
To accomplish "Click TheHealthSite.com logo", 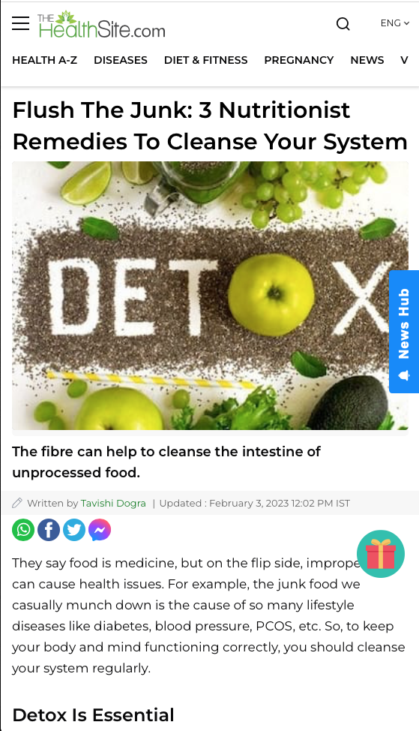I will (101, 26).
